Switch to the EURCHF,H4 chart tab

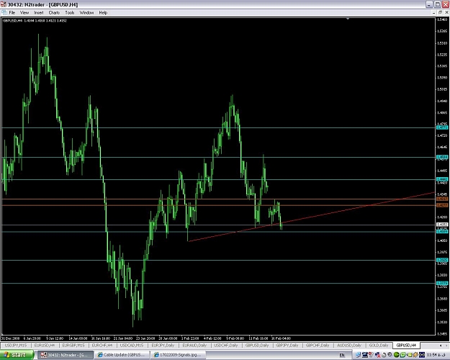[102, 346]
